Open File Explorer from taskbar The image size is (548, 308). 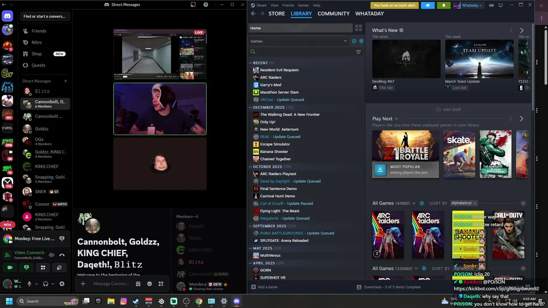tap(111, 301)
